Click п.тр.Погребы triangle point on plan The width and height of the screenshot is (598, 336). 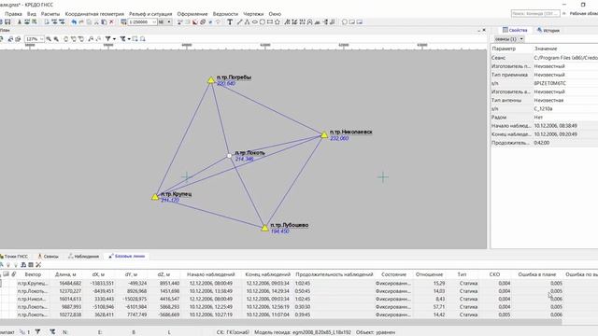(211, 80)
